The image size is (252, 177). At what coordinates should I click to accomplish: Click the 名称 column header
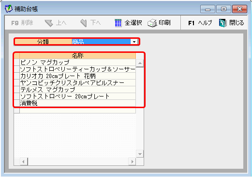click(x=78, y=56)
